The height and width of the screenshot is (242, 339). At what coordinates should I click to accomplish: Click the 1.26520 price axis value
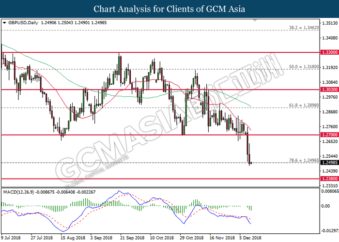coord(330,141)
